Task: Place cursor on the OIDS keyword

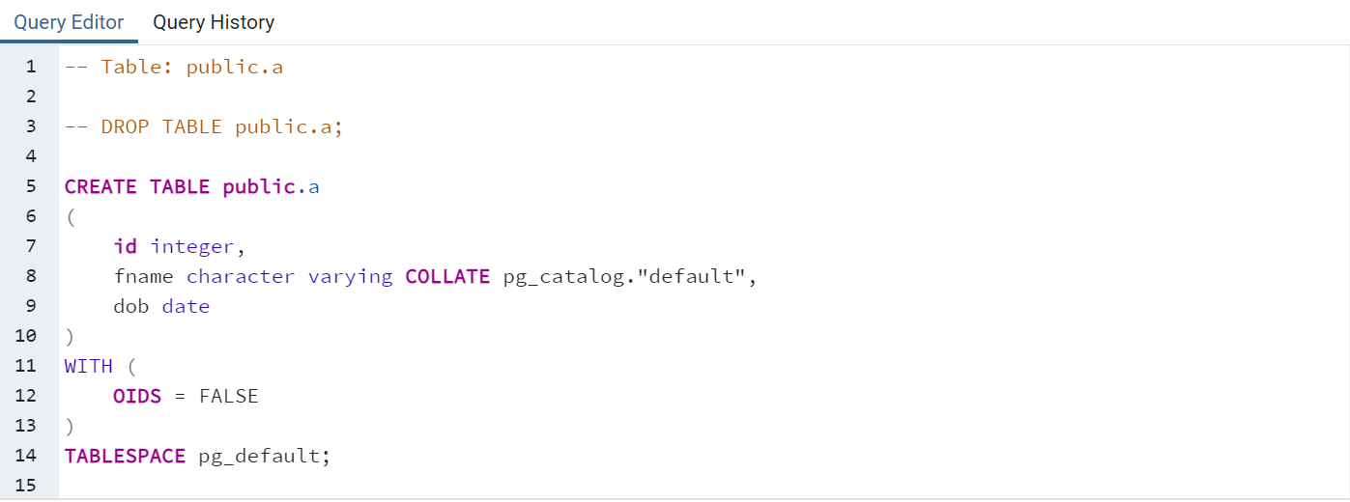Action: pyautogui.click(x=137, y=397)
